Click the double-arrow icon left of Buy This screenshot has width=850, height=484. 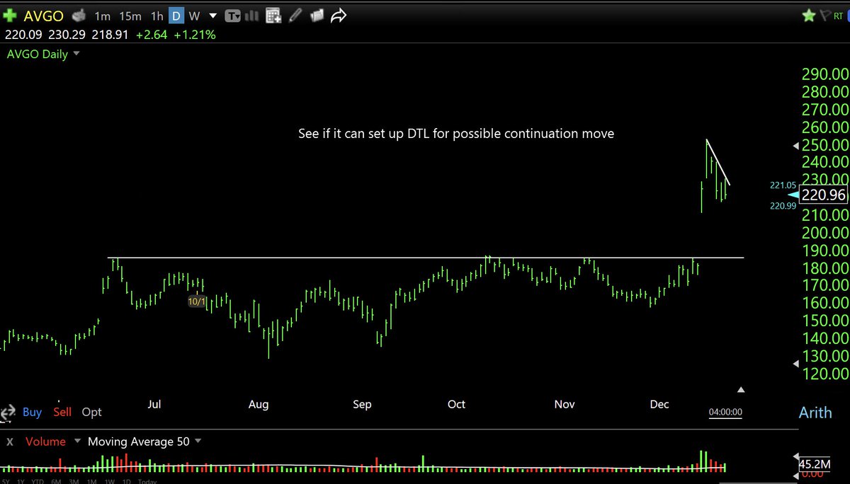click(x=8, y=412)
